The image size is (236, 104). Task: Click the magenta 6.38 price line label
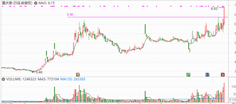click(x=70, y=14)
